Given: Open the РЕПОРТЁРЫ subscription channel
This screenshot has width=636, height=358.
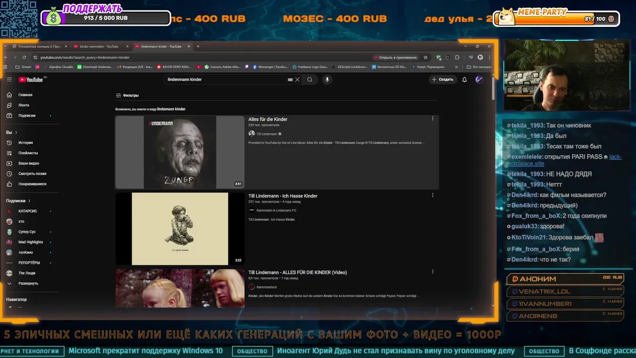Looking at the screenshot, I should (28, 263).
